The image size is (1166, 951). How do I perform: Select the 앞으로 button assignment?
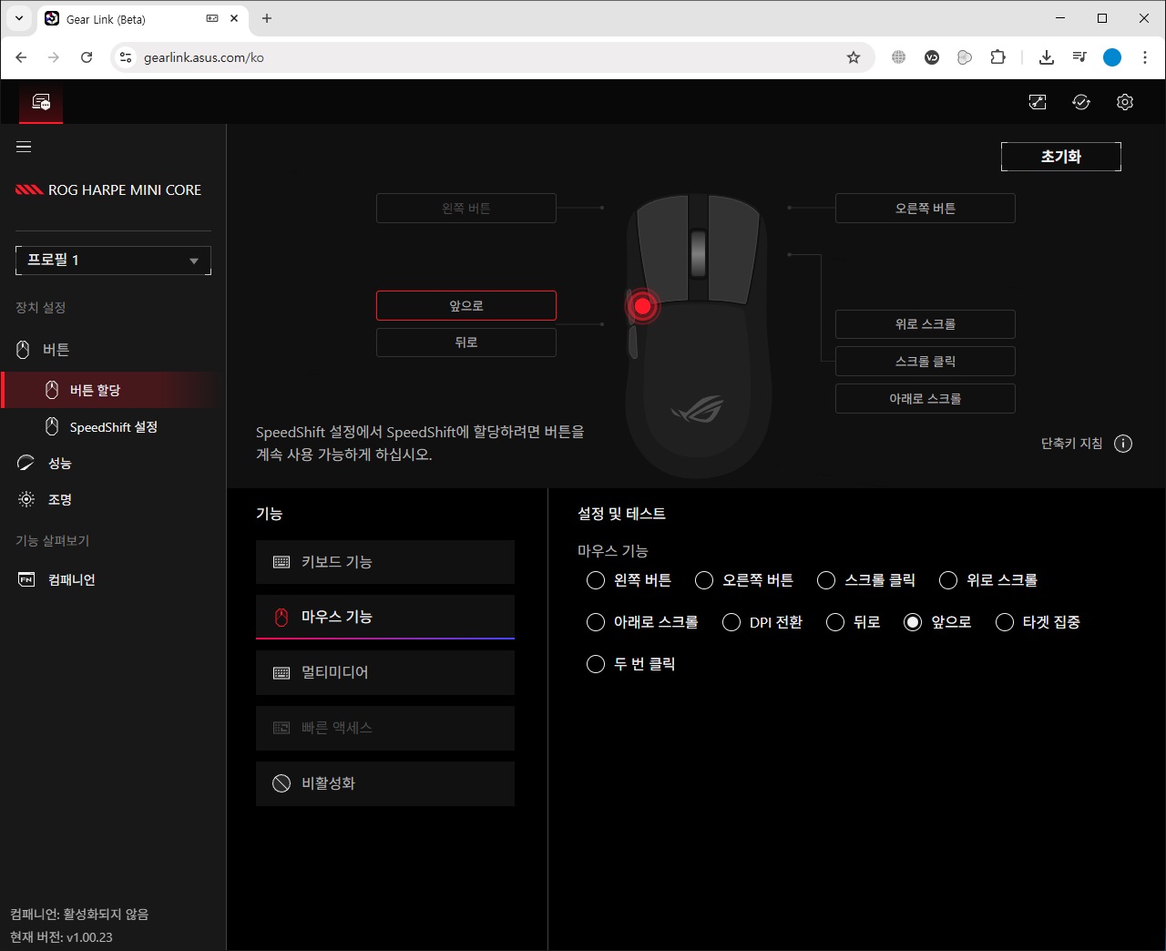(x=466, y=306)
